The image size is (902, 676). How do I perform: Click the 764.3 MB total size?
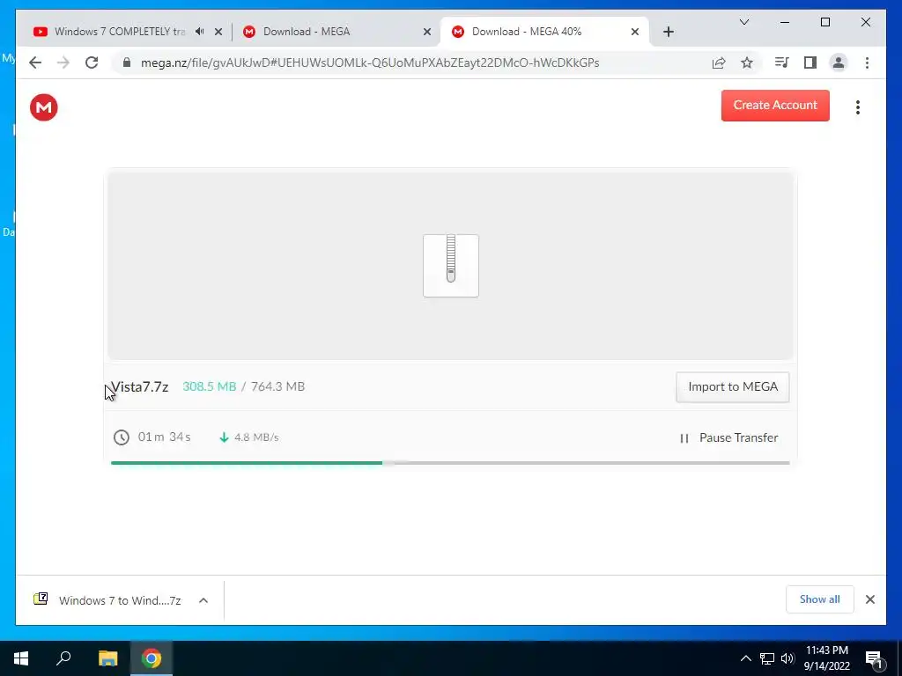277,387
